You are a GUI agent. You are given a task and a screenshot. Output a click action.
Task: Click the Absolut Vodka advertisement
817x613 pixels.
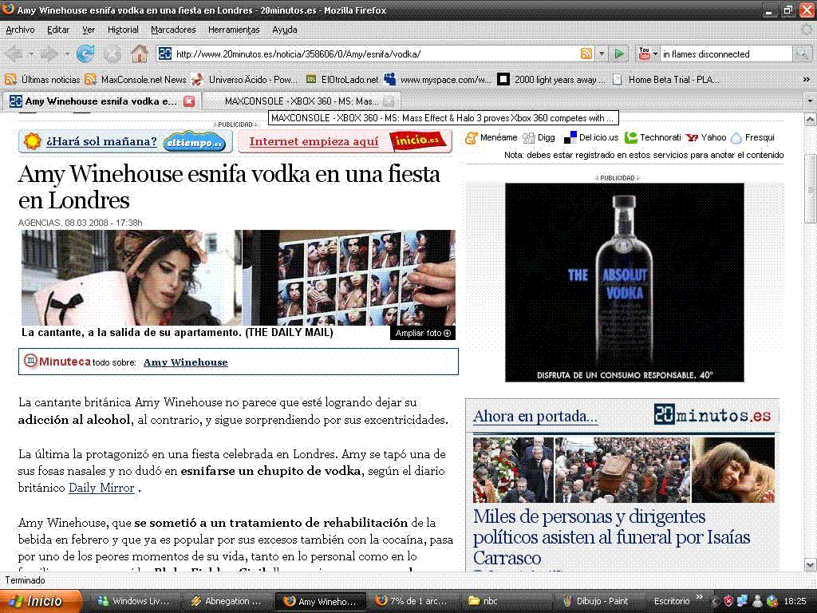click(624, 282)
